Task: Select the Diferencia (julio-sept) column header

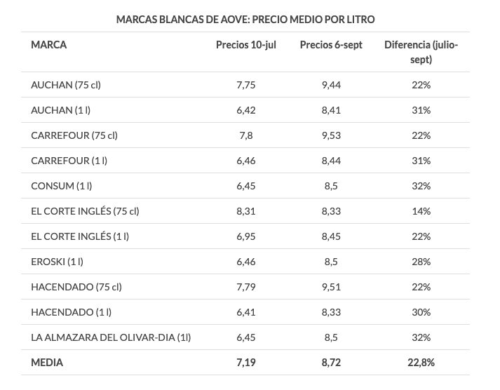Action: click(421, 52)
